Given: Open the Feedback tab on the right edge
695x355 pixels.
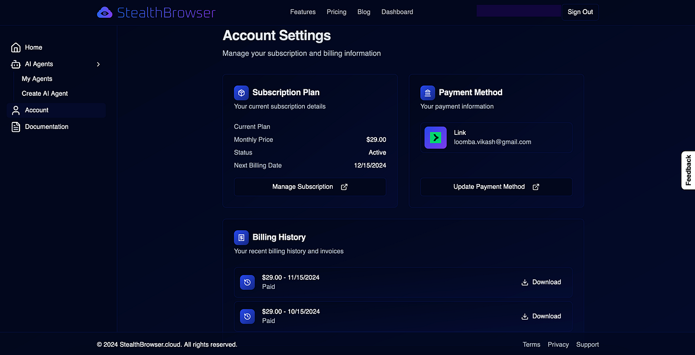Looking at the screenshot, I should pos(688,170).
